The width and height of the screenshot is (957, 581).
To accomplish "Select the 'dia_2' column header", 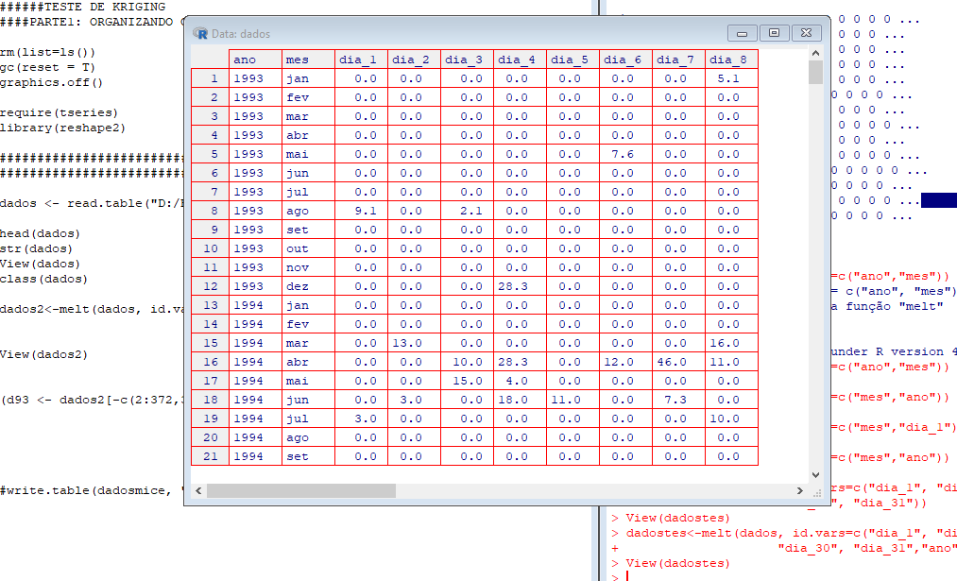I will coord(414,60).
